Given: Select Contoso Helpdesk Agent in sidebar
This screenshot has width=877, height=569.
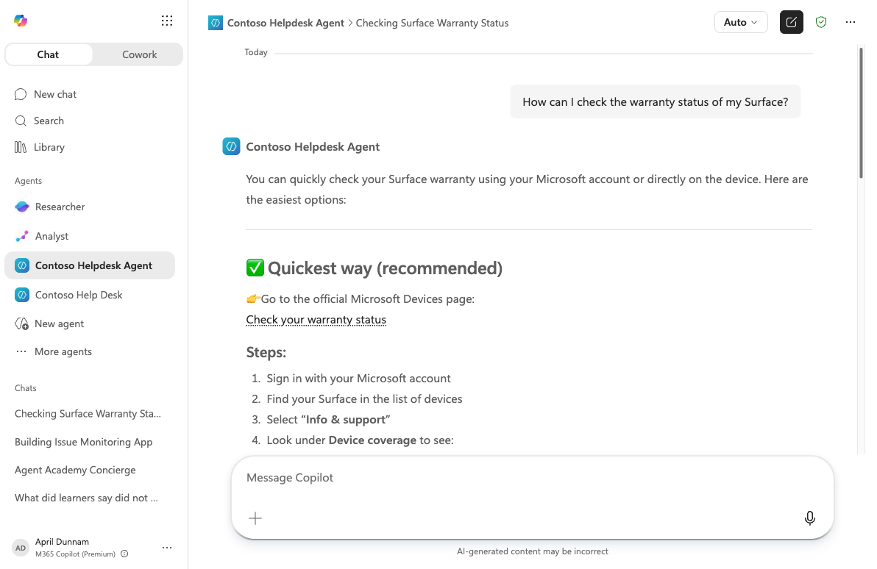Looking at the screenshot, I should (90, 265).
